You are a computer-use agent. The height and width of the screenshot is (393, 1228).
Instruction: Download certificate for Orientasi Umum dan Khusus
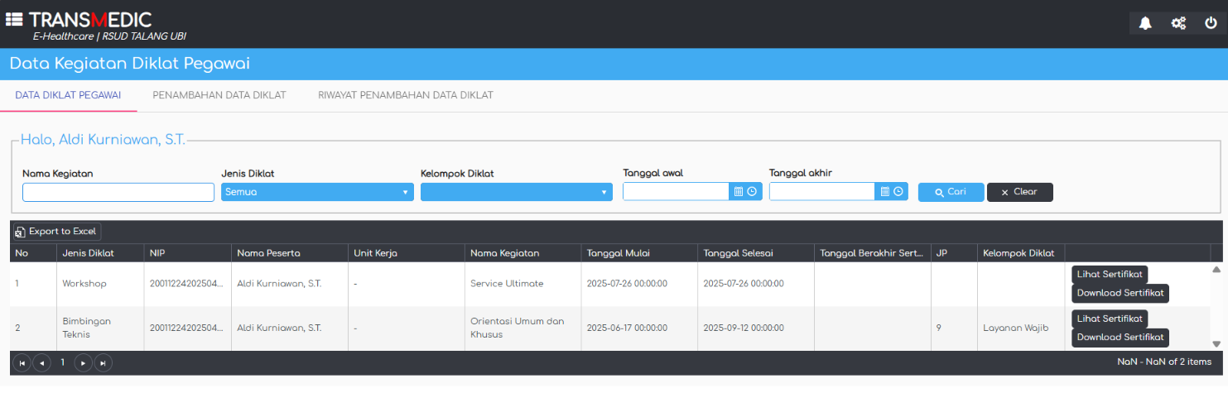[x=1120, y=338]
